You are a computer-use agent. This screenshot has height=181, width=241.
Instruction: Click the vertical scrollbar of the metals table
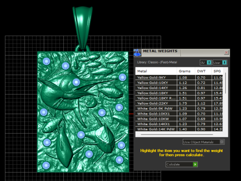(x=225, y=83)
